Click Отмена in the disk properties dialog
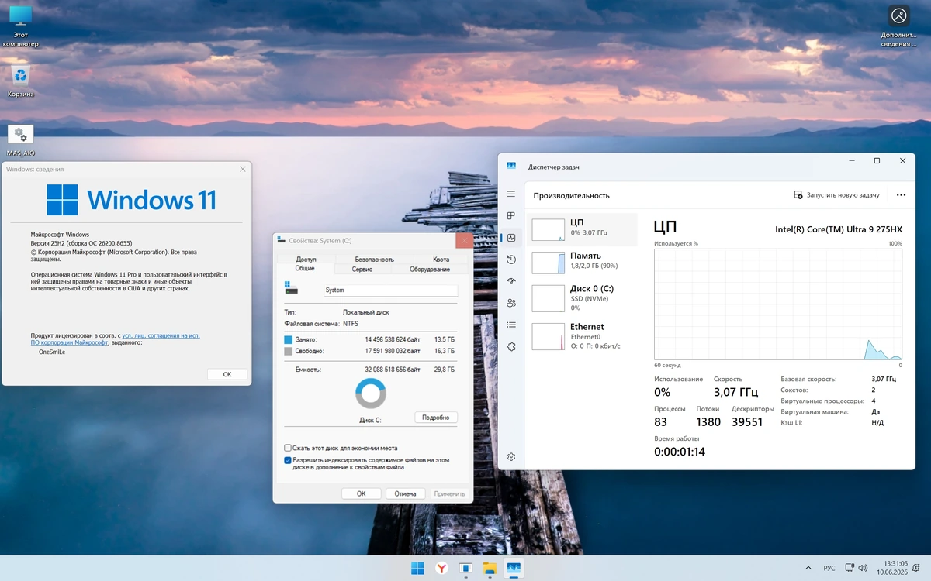 point(405,493)
